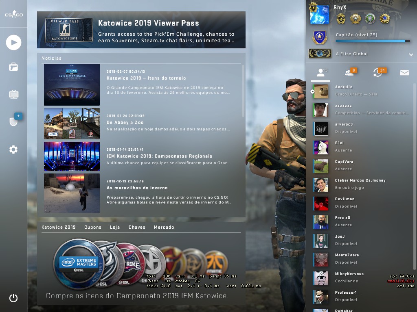Open the Prime shield icon in sidebar
The height and width of the screenshot is (312, 417).
13,121
